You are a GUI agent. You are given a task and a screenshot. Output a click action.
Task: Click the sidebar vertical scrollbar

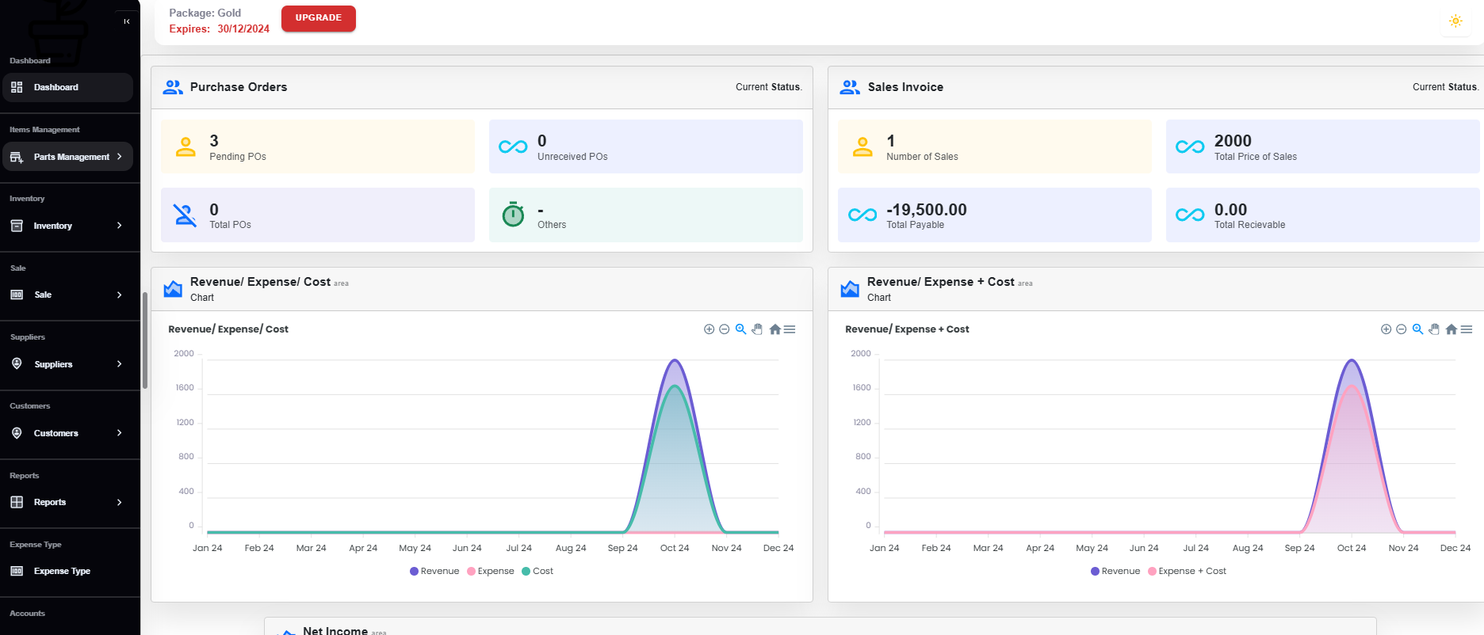144,340
